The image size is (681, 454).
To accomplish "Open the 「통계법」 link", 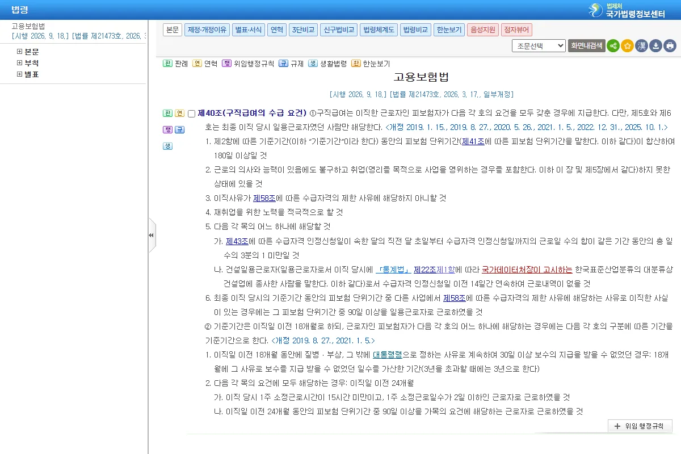I will click(393, 270).
